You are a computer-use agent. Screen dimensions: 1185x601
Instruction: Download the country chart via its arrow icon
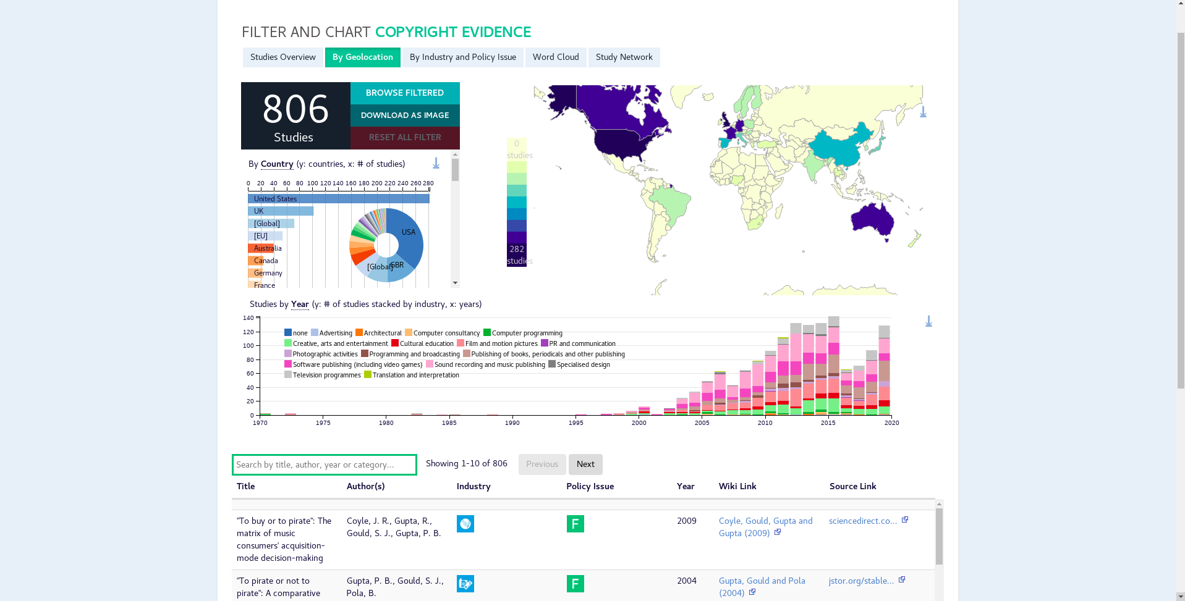click(436, 163)
